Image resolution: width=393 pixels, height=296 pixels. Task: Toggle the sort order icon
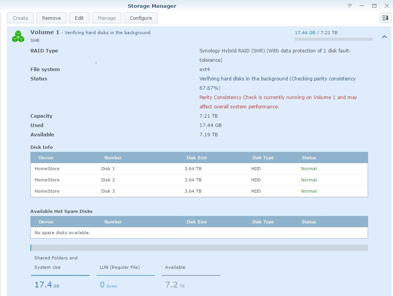click(386, 18)
